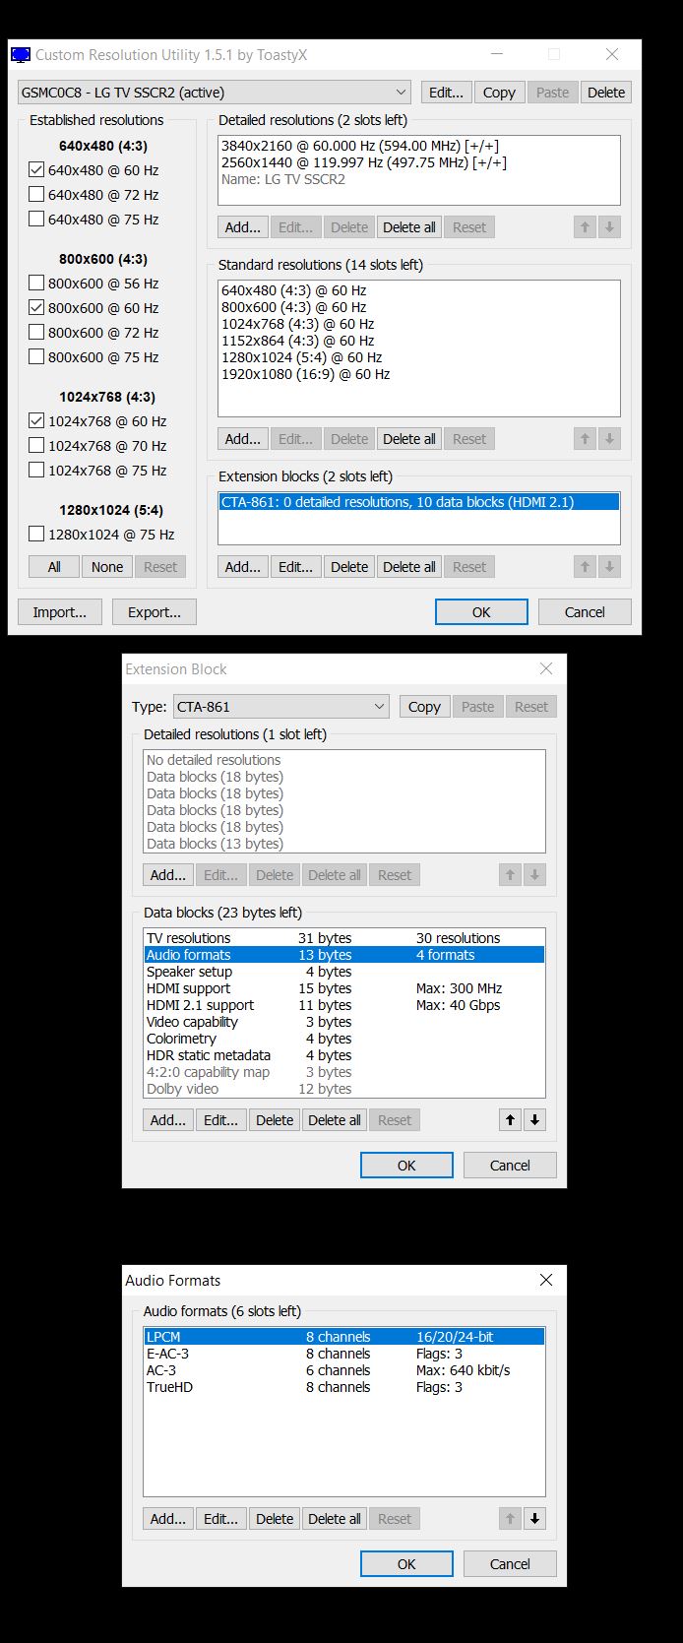Viewport: 683px width, 1643px height.
Task: Confirm with OK in Custom Resolution Utility
Action: click(x=481, y=612)
